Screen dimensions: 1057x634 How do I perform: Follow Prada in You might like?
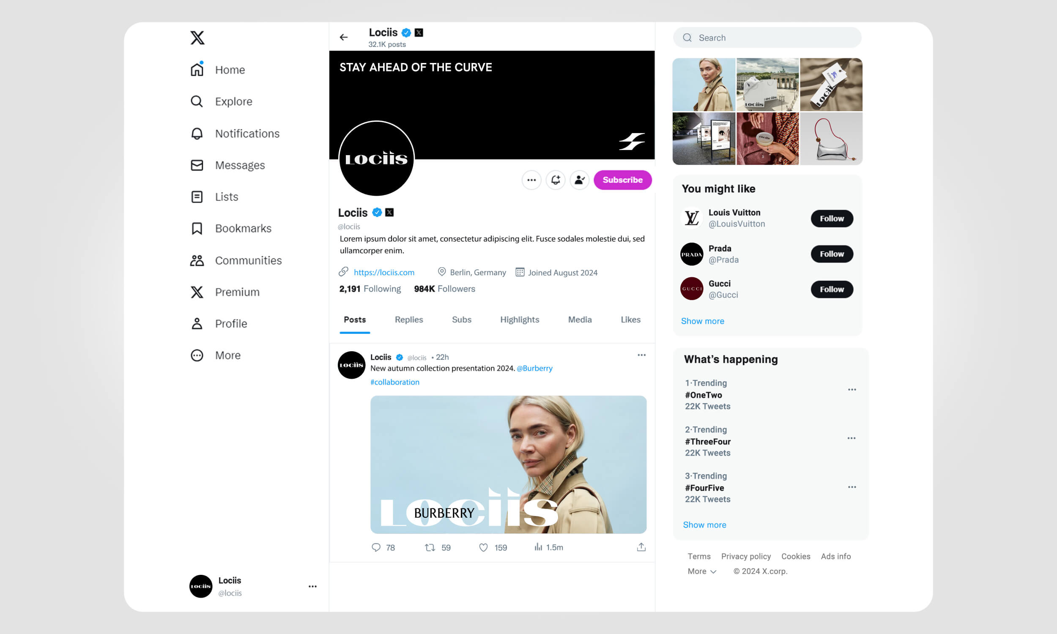point(831,254)
